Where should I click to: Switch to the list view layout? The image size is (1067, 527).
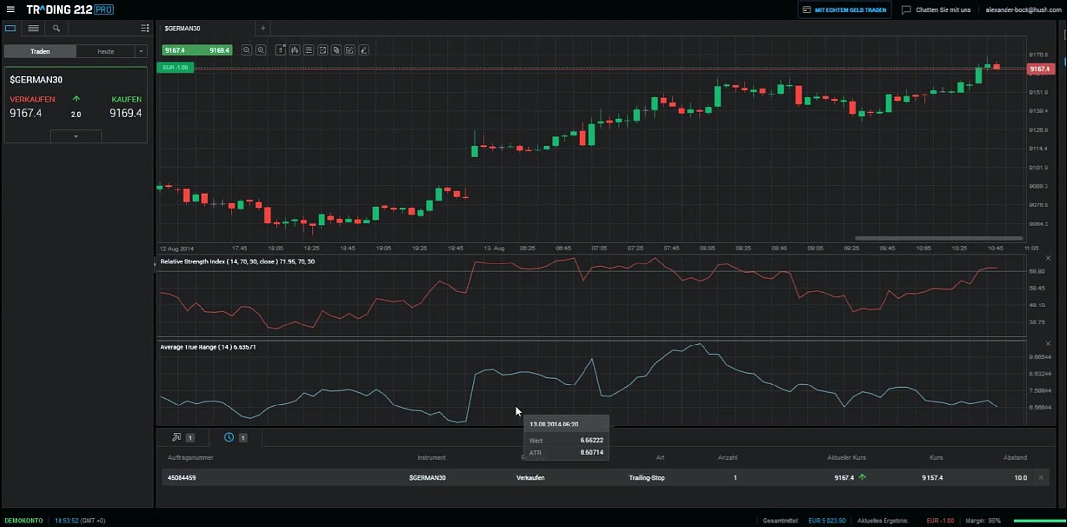33,28
